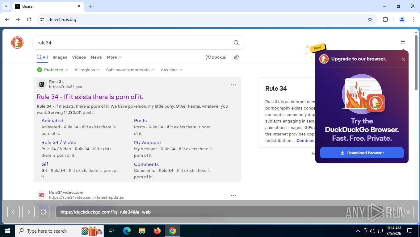Open the Posts sitelink
The width and height of the screenshot is (420, 237).
[x=140, y=121]
